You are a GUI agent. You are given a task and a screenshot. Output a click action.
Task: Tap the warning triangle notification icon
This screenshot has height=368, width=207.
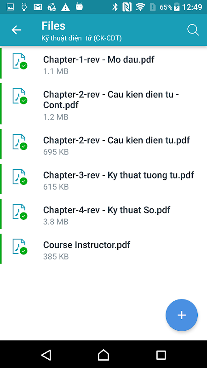[x=65, y=7]
